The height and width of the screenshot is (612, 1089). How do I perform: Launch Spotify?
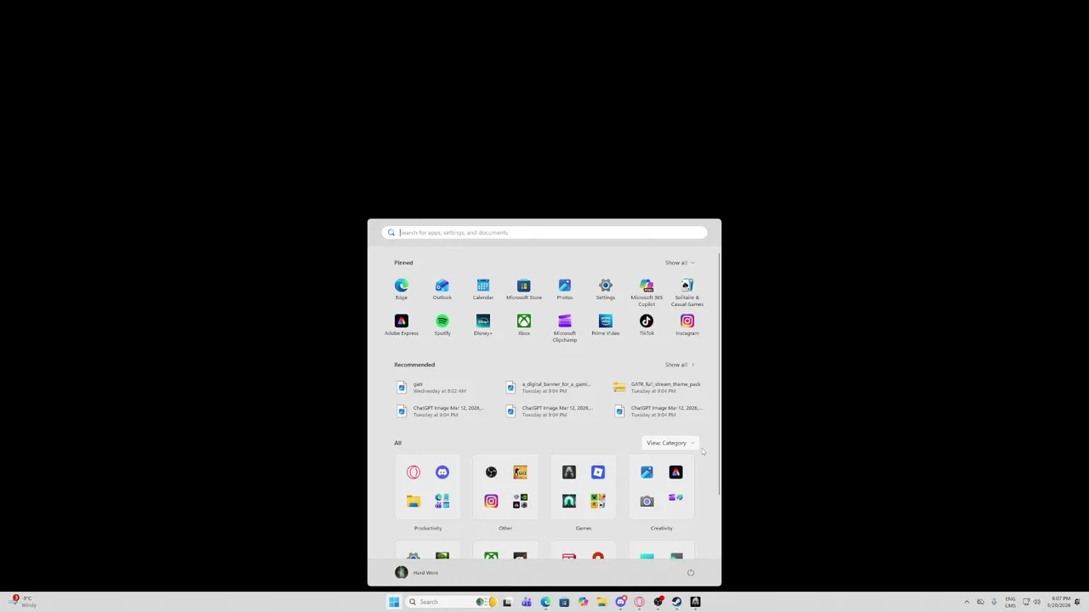pos(442,325)
